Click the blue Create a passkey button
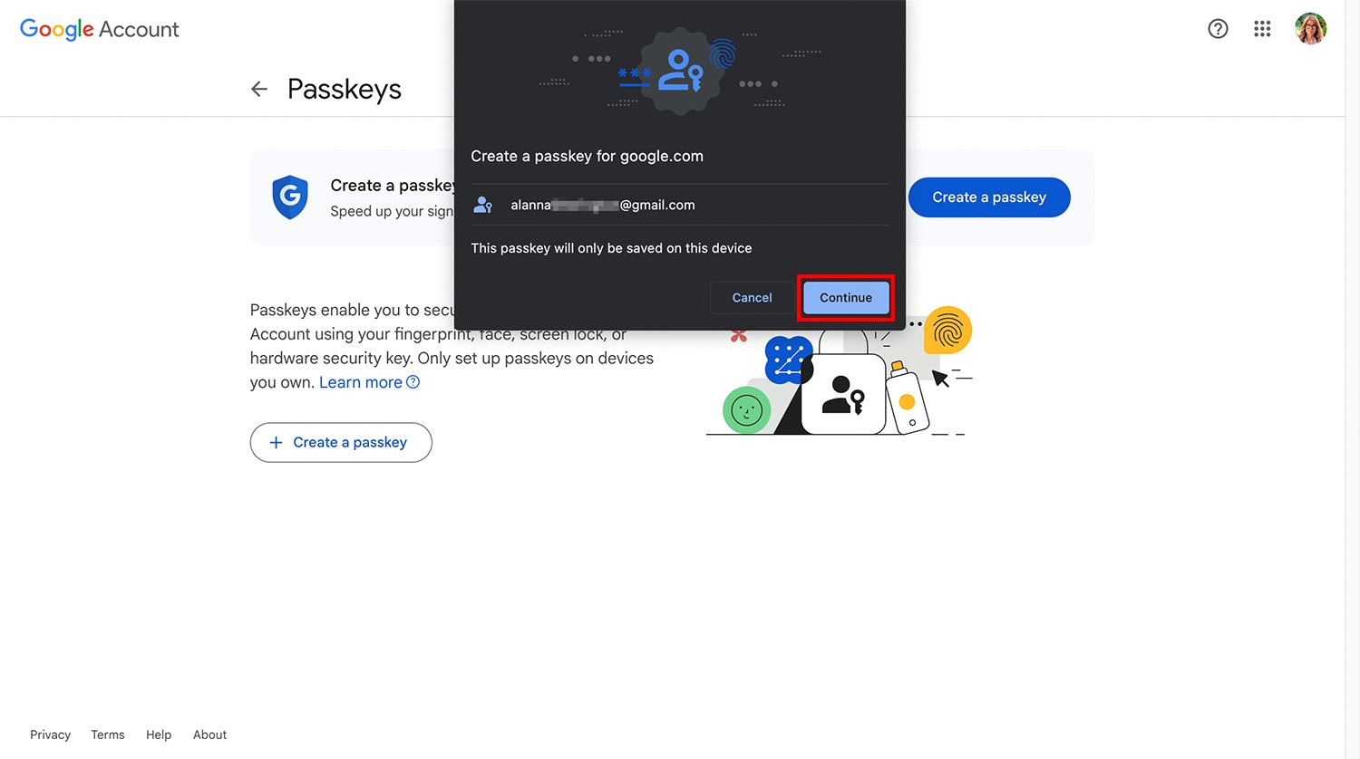This screenshot has width=1360, height=759. pos(989,197)
